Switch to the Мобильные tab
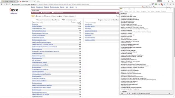Viewport: 175px width, 98px height. (x=47, y=16)
